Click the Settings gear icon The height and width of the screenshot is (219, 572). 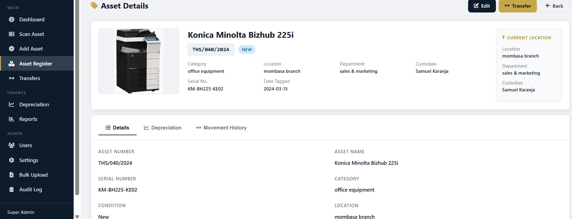[12, 160]
